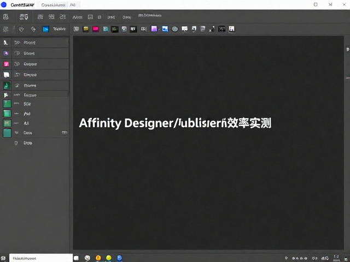
Task: Click the magenta square toolbar icon
Action: pos(96,29)
